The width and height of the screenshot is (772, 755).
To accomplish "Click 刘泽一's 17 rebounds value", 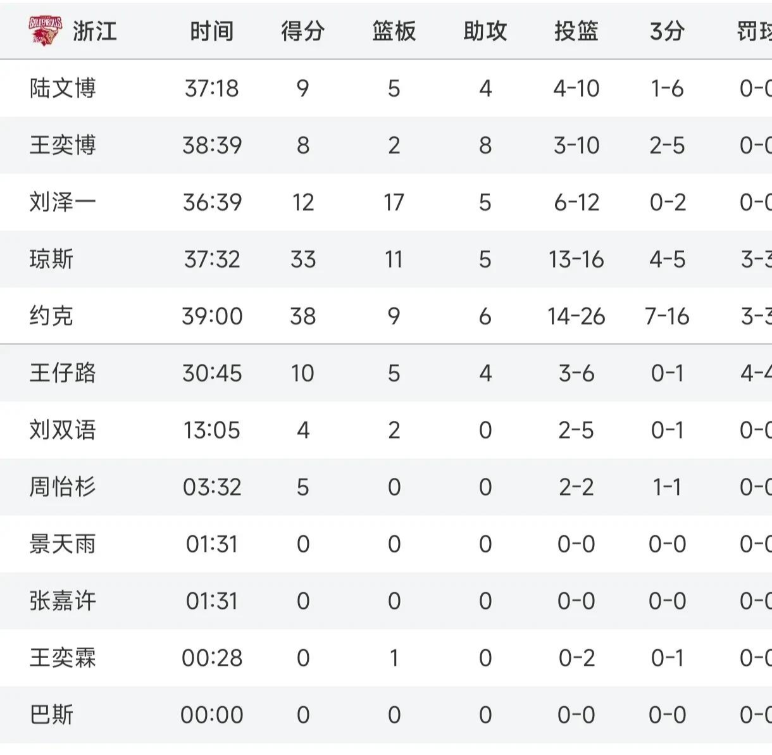I will (x=394, y=203).
